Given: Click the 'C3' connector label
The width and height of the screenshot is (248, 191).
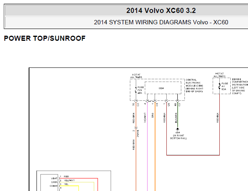Looking at the screenshot, I should click(138, 105).
